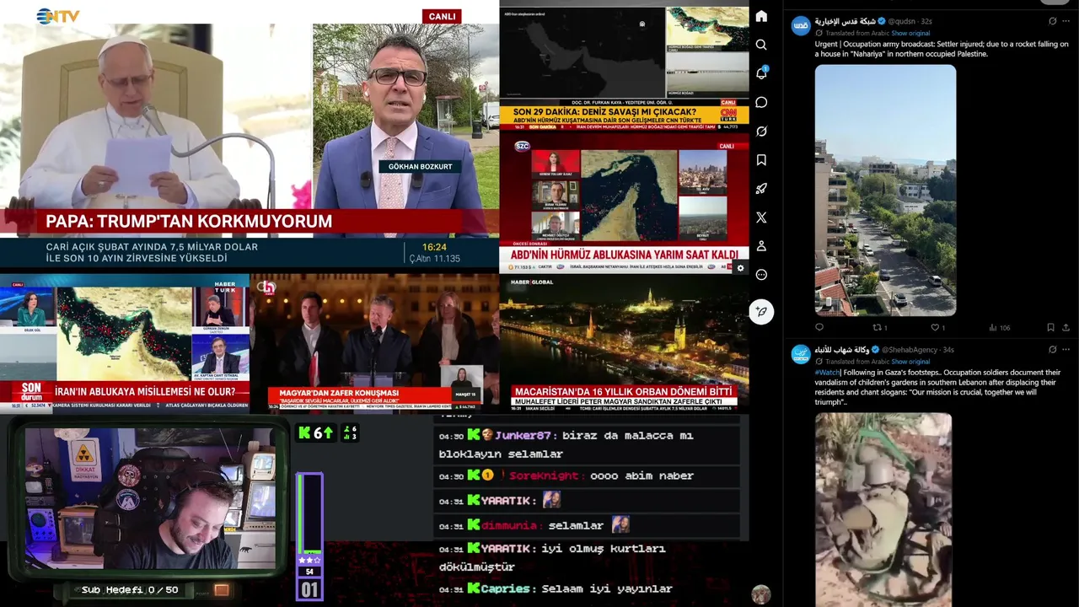The image size is (1079, 607).
Task: Bookmark the @qudsn post
Action: click(x=1050, y=327)
